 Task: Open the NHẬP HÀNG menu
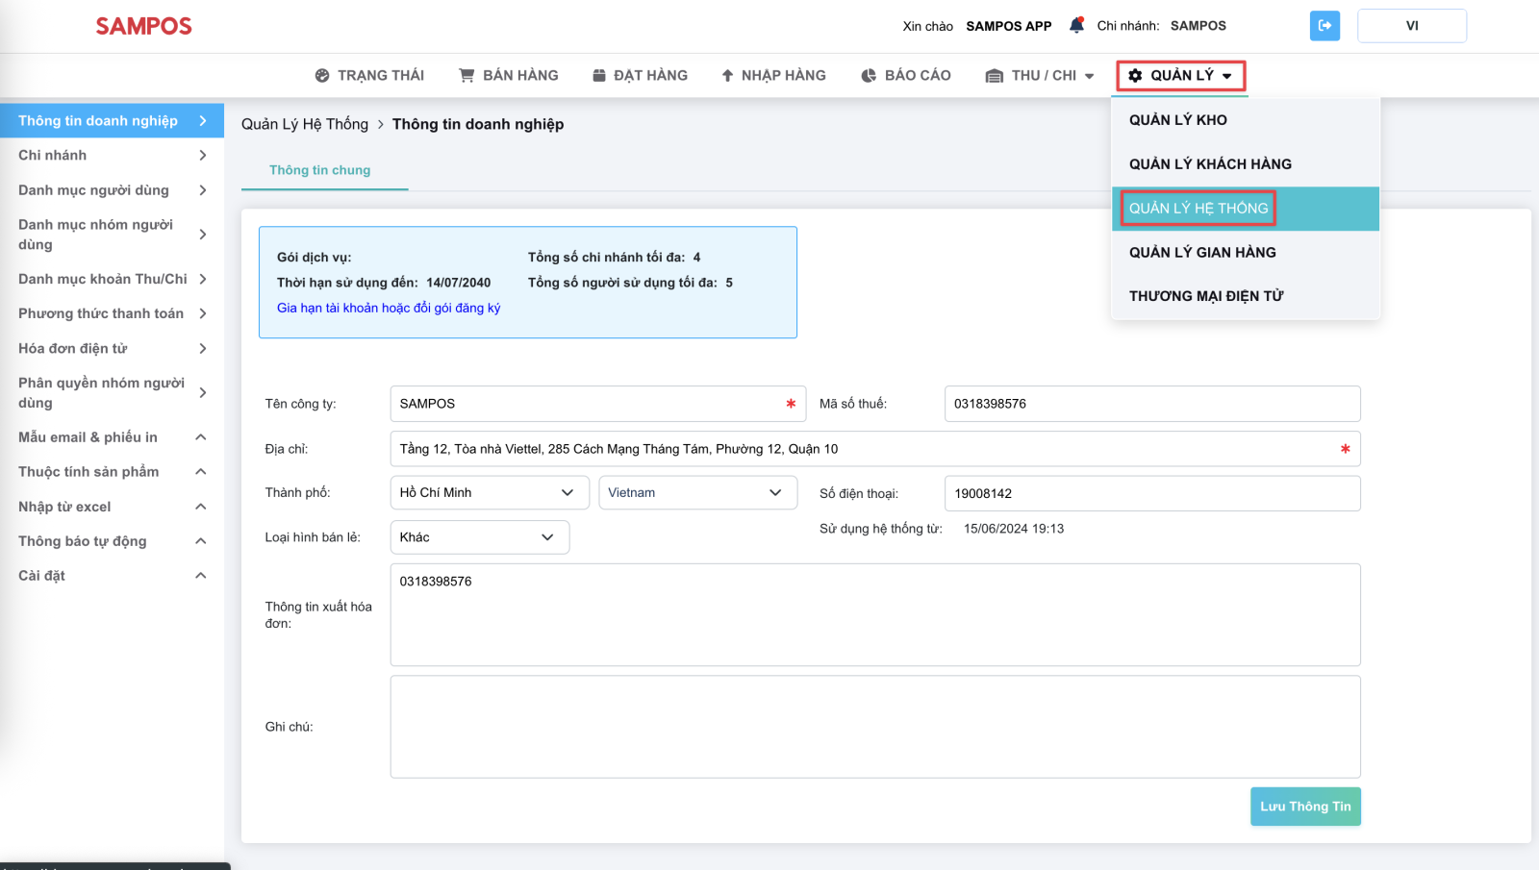click(x=773, y=75)
